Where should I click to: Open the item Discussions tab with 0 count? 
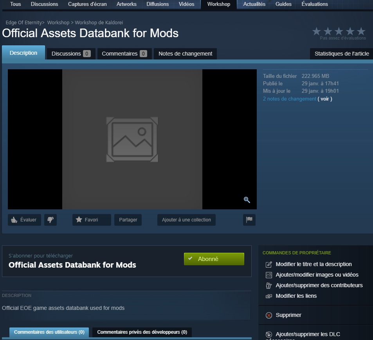(x=71, y=54)
